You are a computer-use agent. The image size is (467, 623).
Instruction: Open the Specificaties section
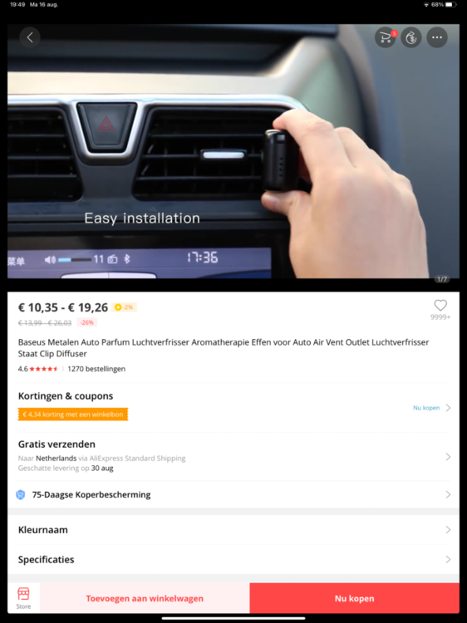(233, 559)
